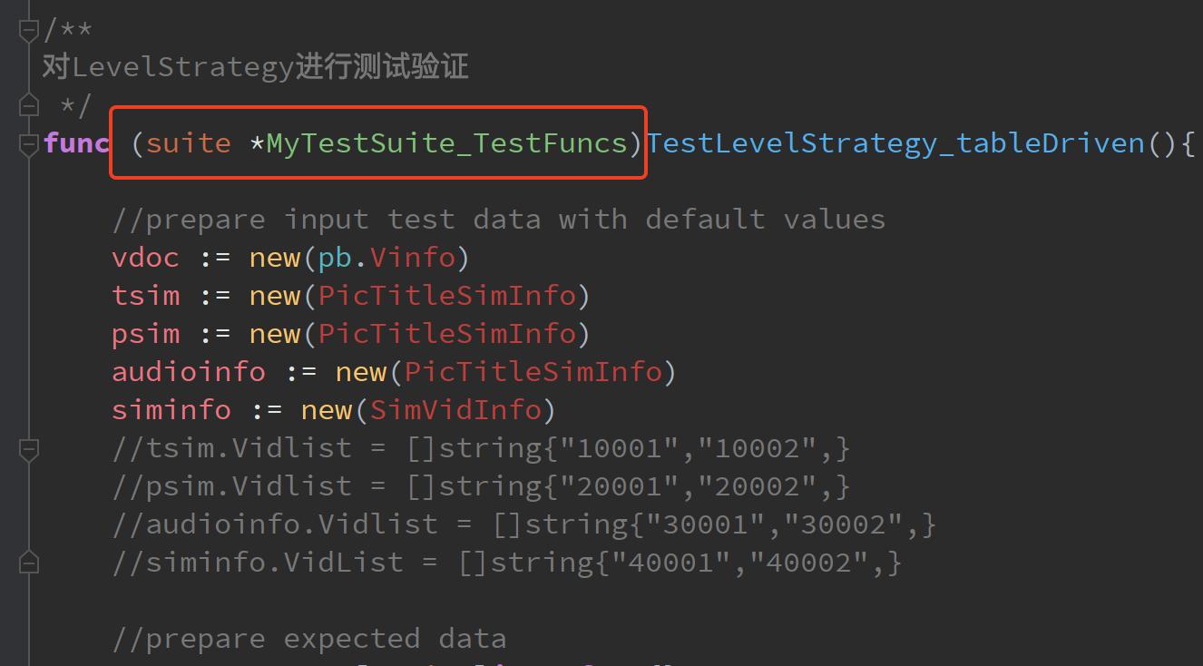Screen dimensions: 1203x666
Task: Place cursor on receiver name "suite"
Action: tap(188, 143)
